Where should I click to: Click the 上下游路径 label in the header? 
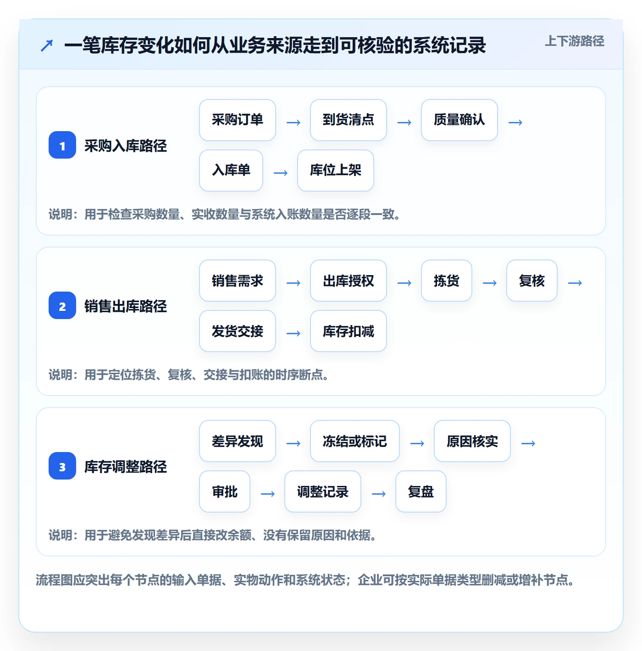click(x=574, y=41)
